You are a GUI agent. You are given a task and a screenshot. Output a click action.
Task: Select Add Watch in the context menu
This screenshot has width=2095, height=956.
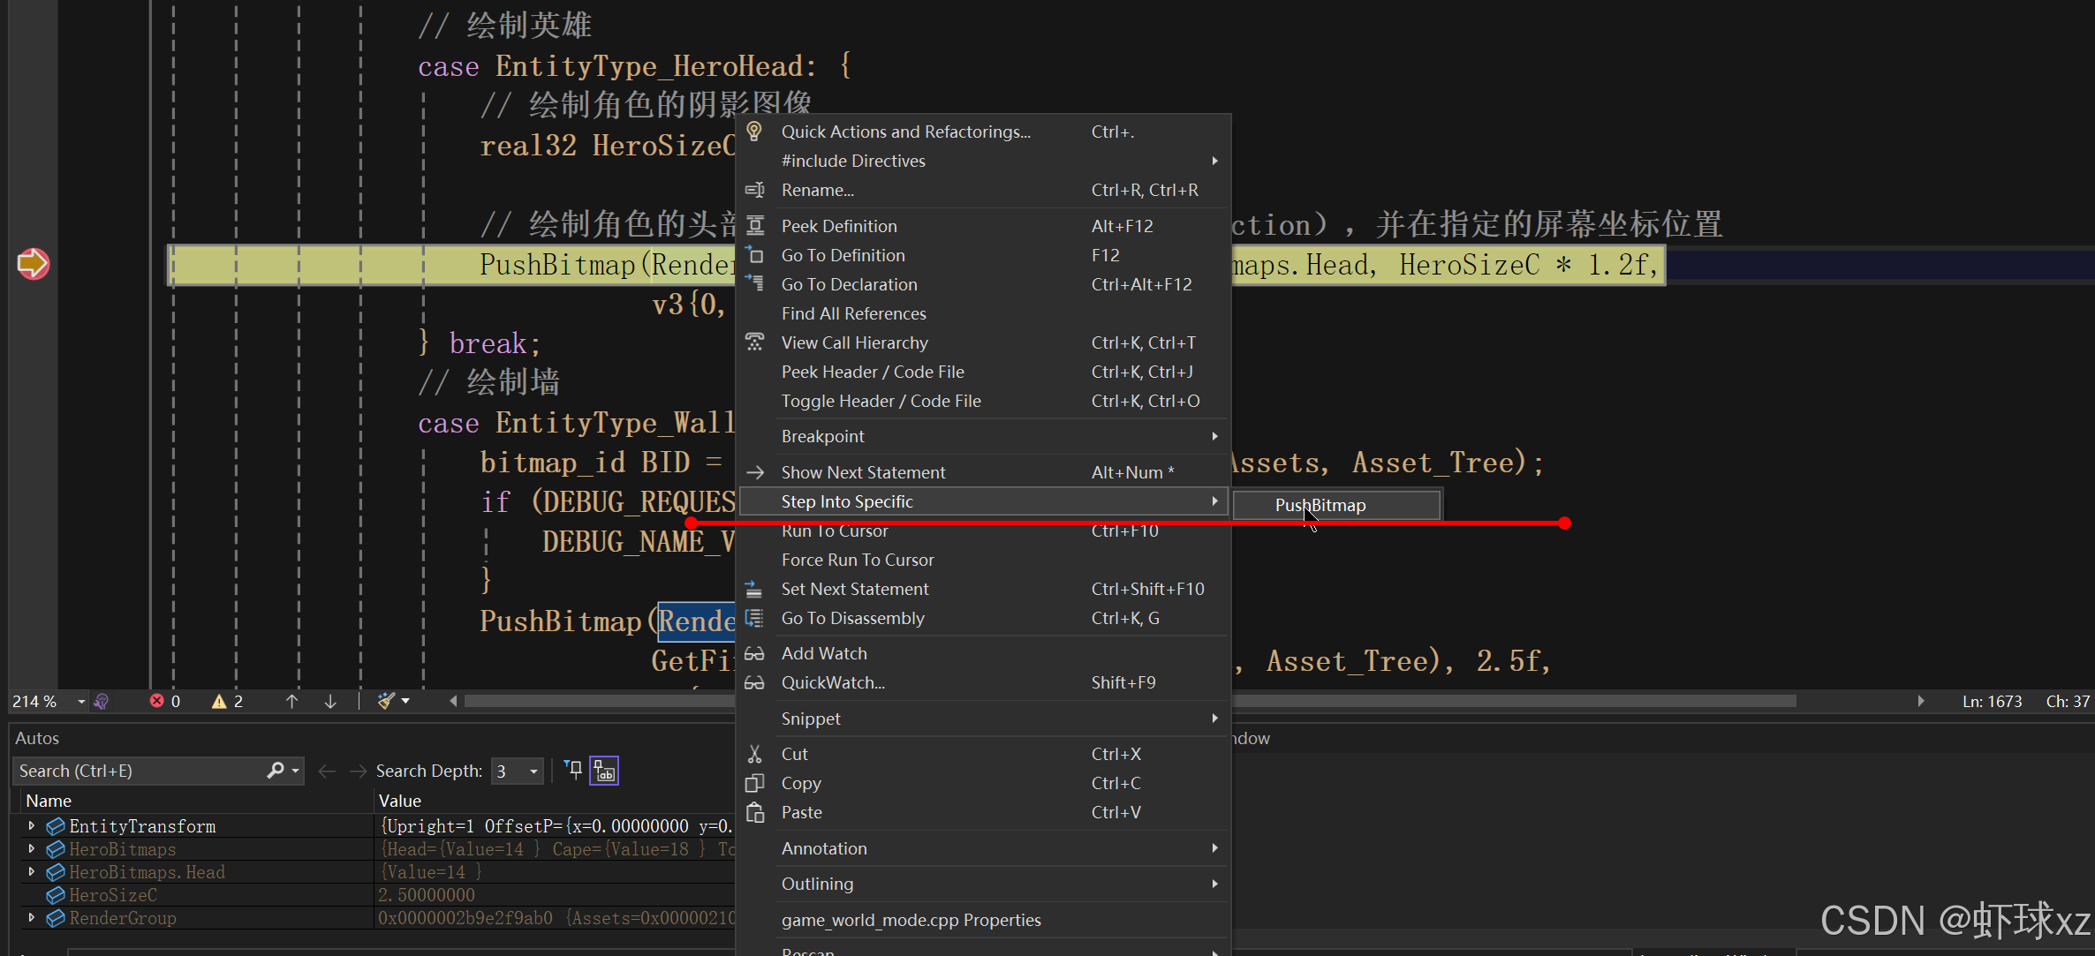(x=823, y=653)
